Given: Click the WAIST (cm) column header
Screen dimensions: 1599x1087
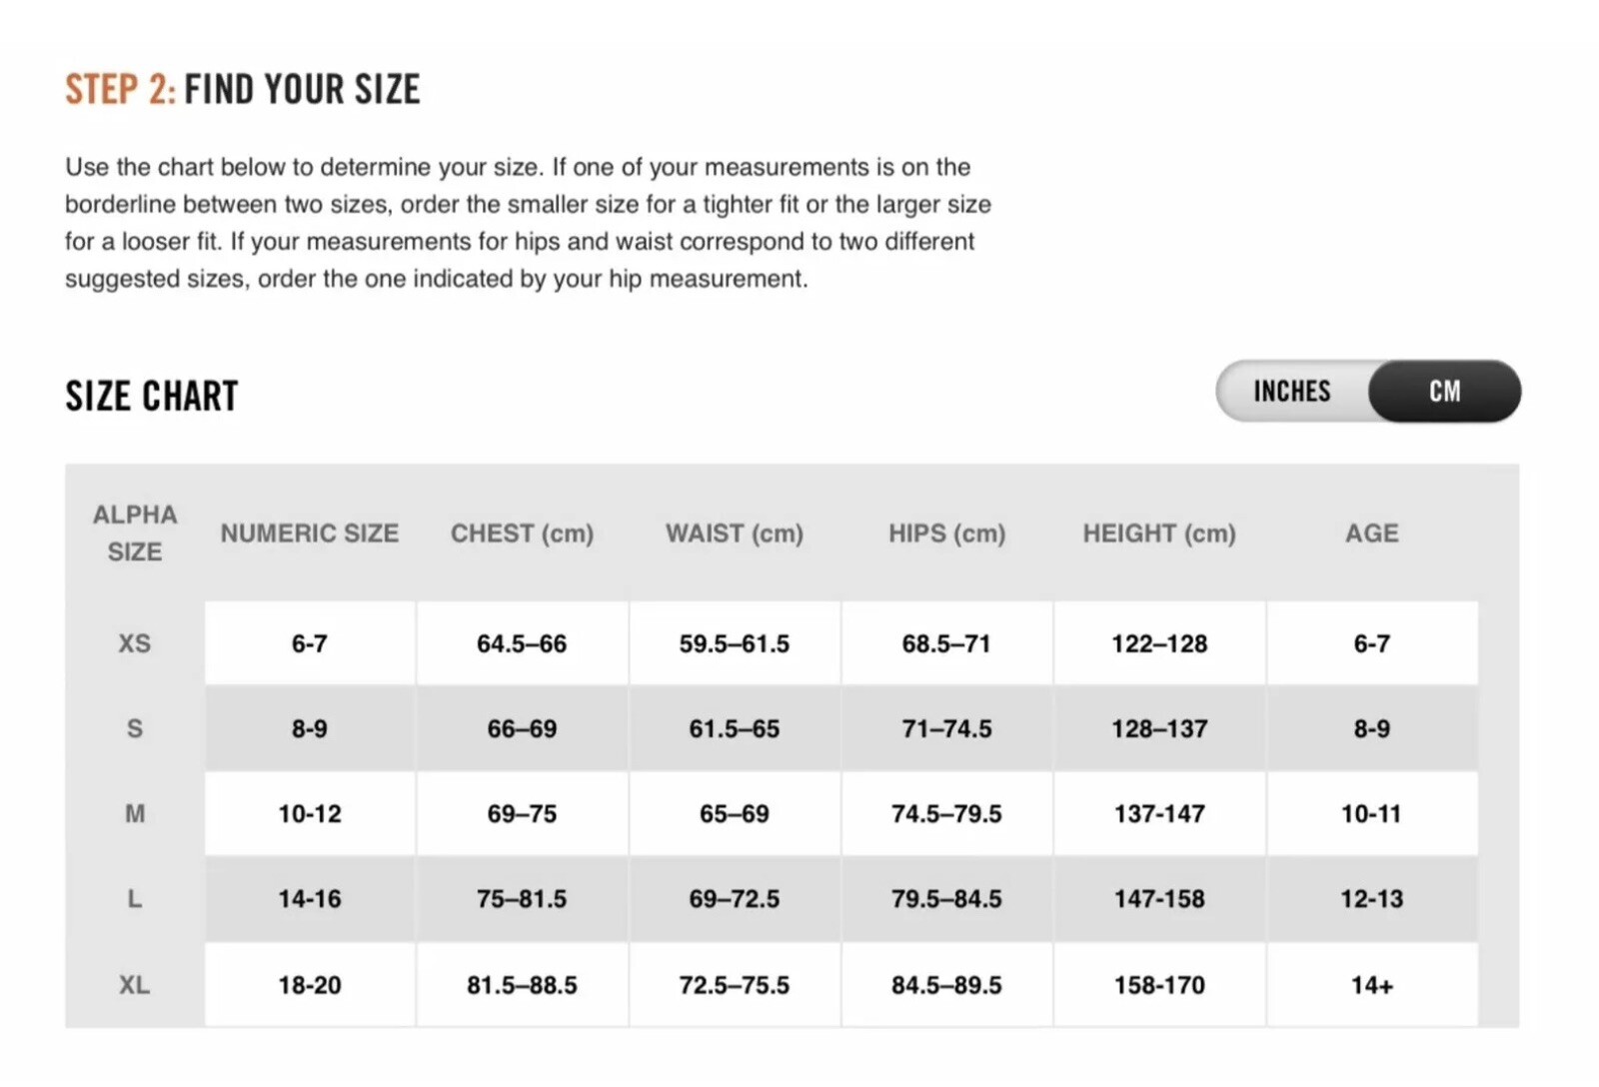Looking at the screenshot, I should pyautogui.click(x=735, y=534).
